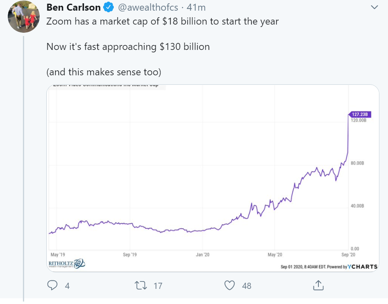Open Ben Carlson's display name link
Image resolution: width=388 pixels, height=304 pixels.
[73, 7]
